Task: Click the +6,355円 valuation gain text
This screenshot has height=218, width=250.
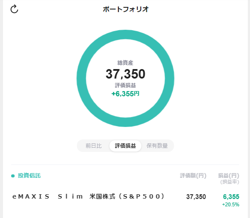Action: (125, 94)
